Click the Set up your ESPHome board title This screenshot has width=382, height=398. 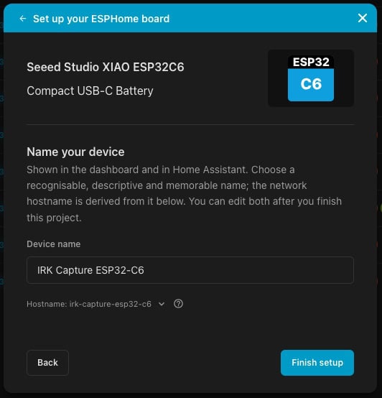click(101, 19)
